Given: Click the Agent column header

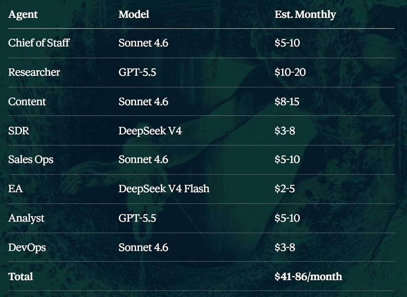Looking at the screenshot, I should coord(23,14).
